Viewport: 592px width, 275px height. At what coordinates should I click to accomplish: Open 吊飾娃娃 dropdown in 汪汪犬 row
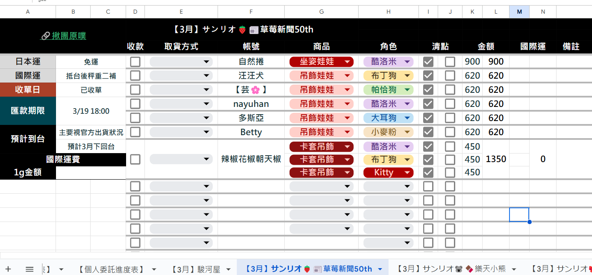[321, 76]
